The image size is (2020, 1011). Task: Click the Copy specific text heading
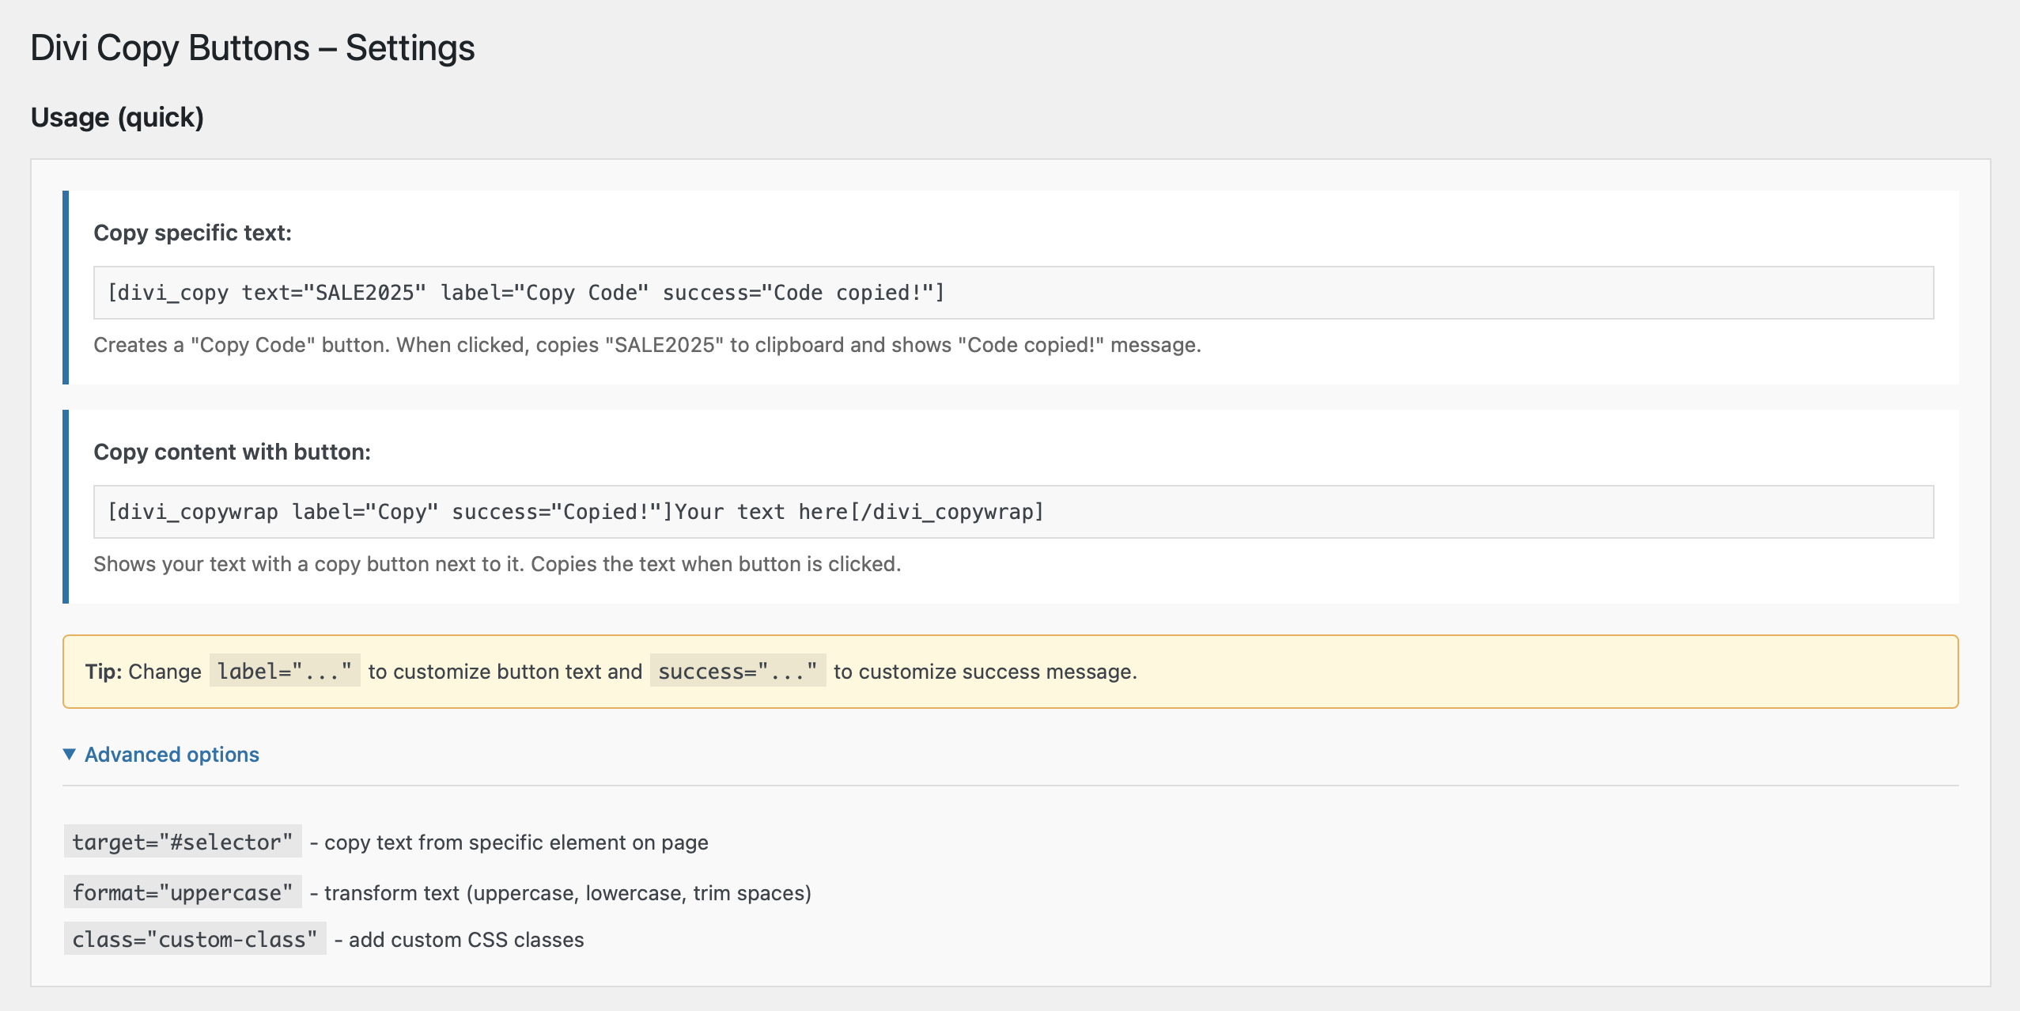[192, 233]
